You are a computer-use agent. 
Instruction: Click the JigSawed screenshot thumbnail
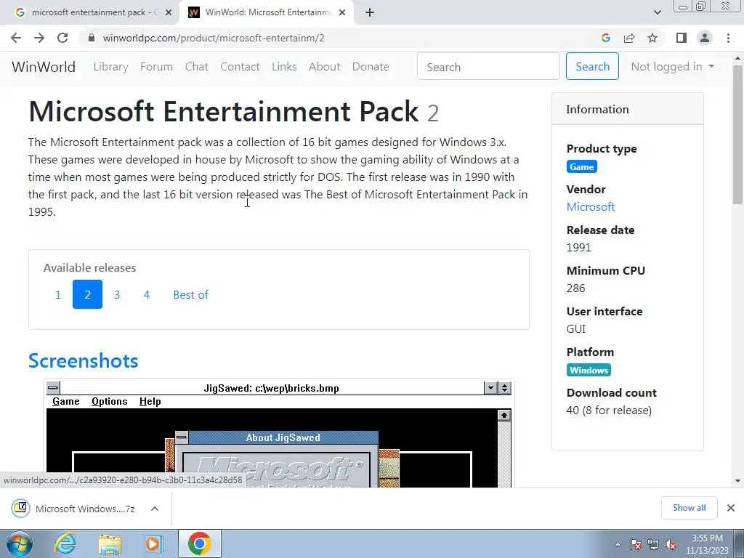[x=278, y=433]
